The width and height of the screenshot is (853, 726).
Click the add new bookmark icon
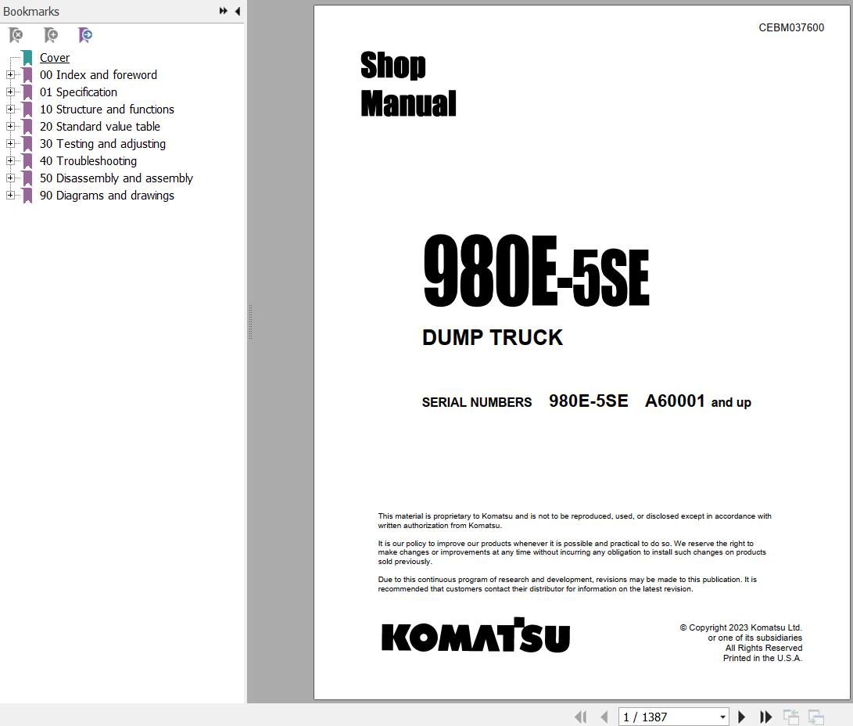click(x=51, y=35)
